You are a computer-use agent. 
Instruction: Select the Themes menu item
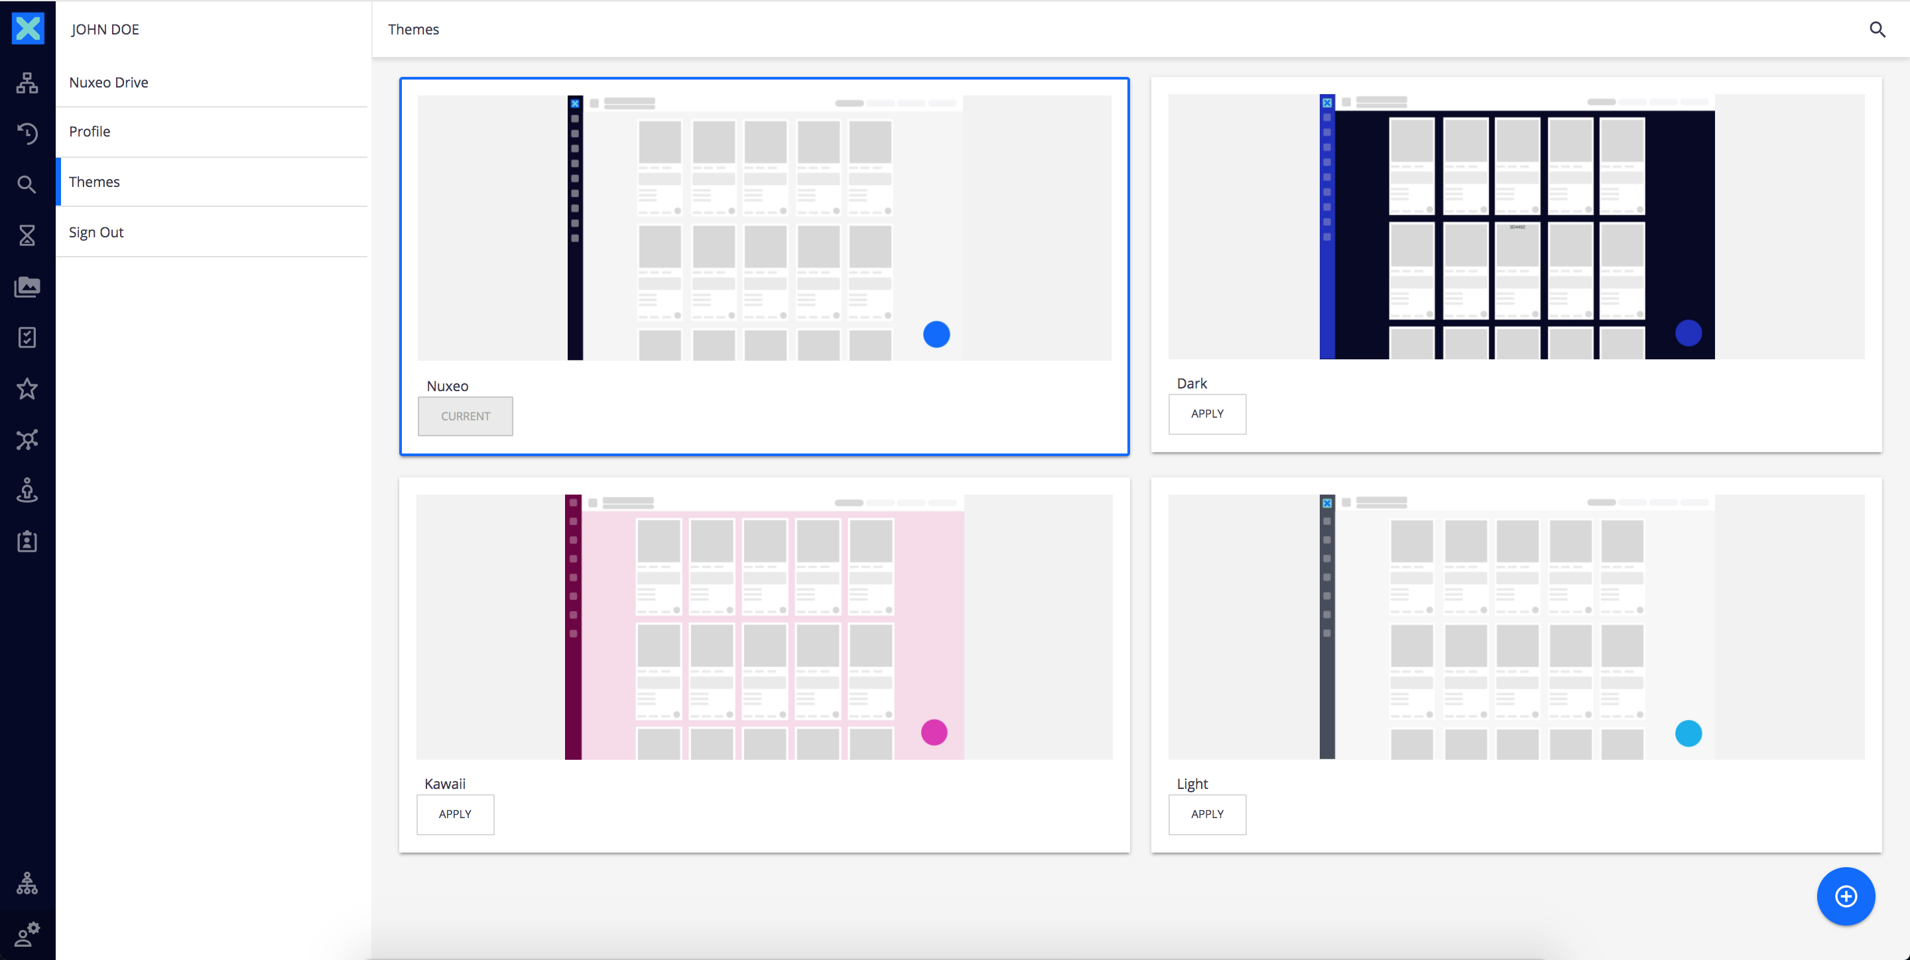click(212, 182)
